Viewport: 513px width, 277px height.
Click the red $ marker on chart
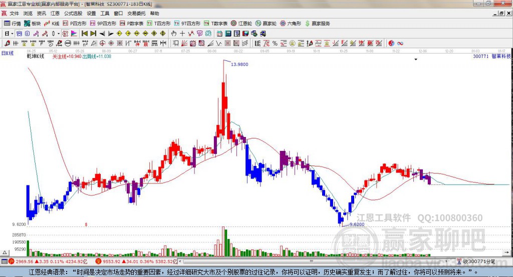[x=86, y=224]
